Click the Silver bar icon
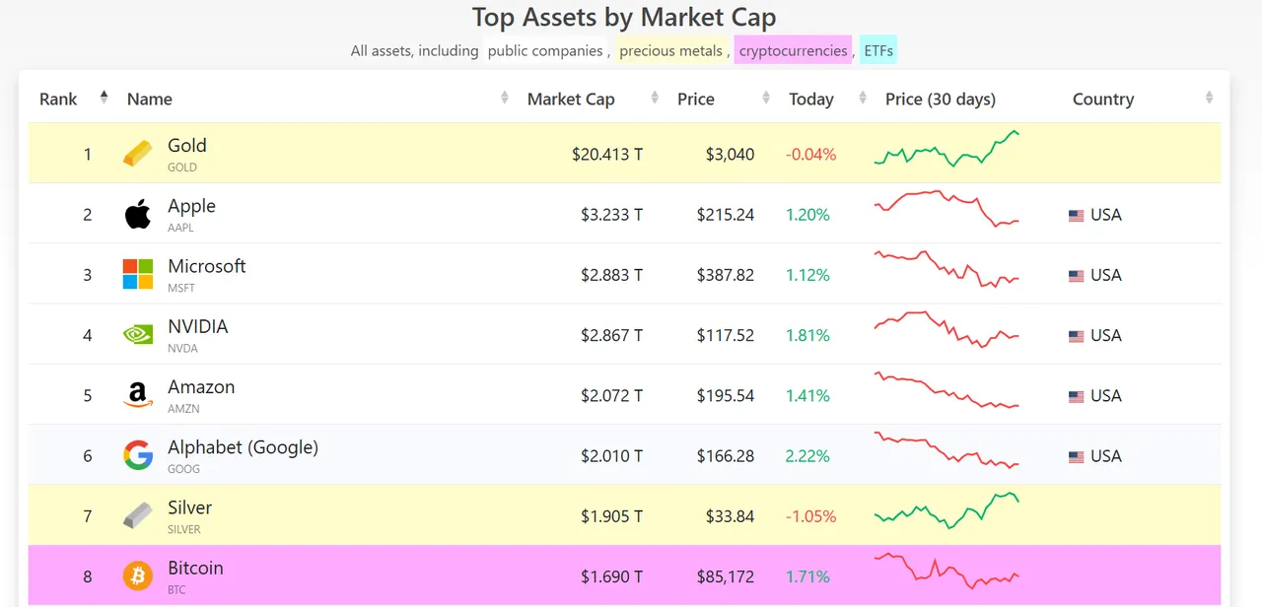Image resolution: width=1262 pixels, height=607 pixels. (138, 515)
